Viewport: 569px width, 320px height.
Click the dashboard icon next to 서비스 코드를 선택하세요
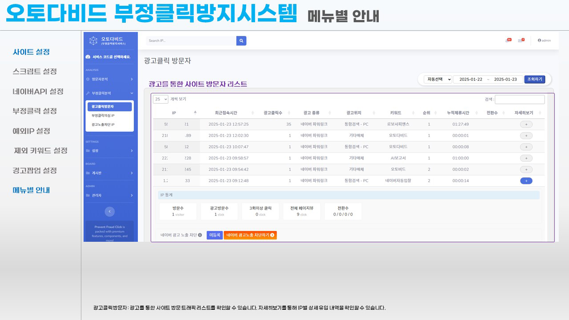88,57
